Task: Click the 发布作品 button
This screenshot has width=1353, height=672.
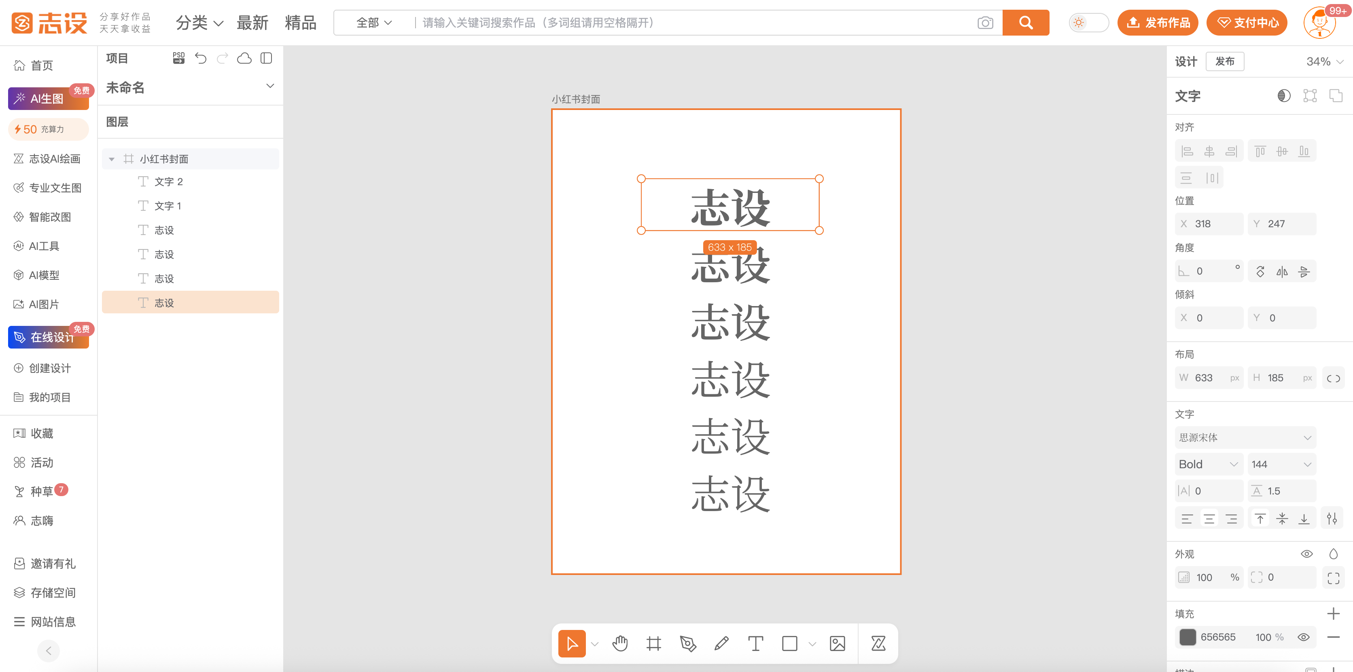Action: [x=1158, y=23]
